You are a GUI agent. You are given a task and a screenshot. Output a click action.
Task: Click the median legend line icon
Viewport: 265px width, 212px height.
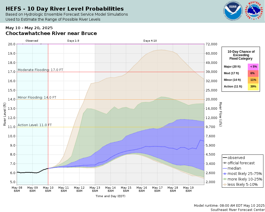click(225, 168)
